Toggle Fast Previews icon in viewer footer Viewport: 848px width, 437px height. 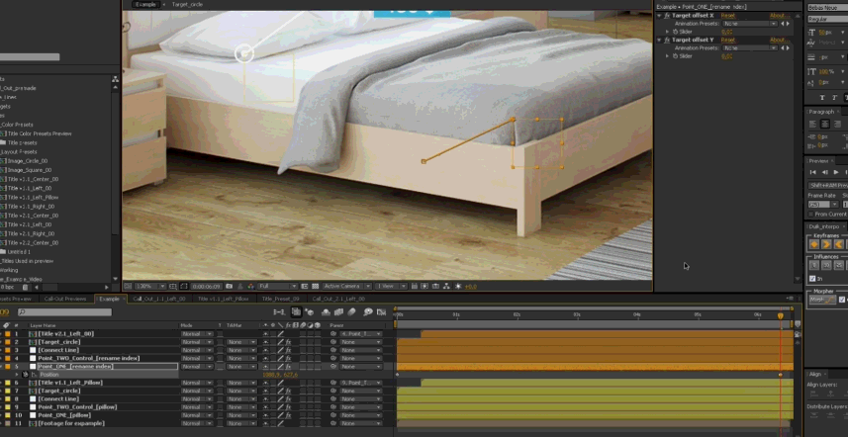pos(424,287)
